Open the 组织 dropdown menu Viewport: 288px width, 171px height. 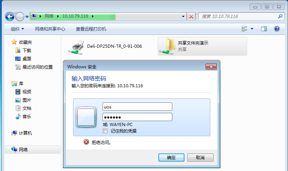(17, 29)
